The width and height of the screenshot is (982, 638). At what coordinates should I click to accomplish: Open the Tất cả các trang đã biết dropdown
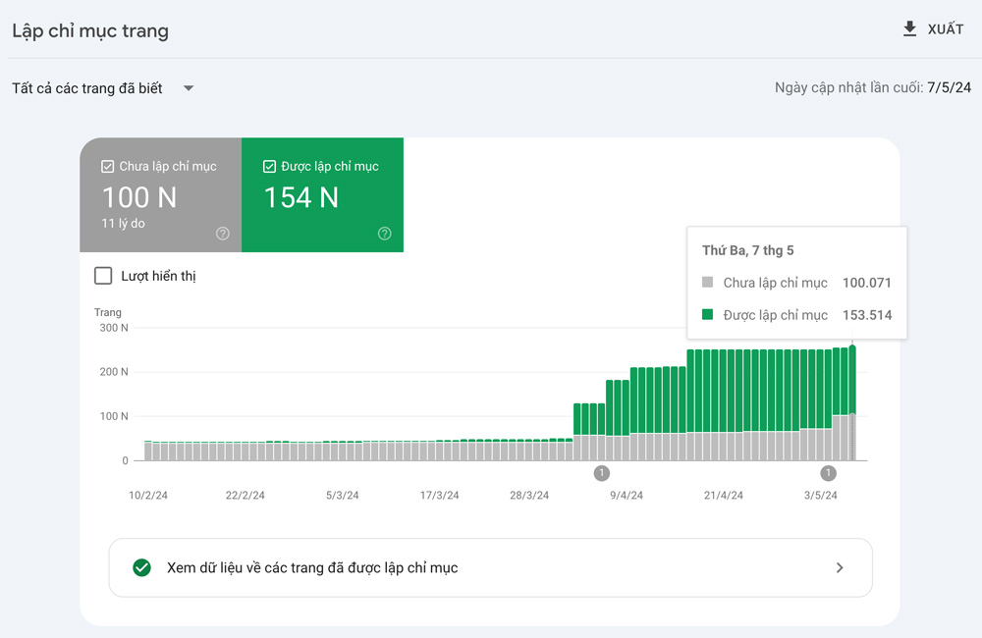(x=88, y=88)
